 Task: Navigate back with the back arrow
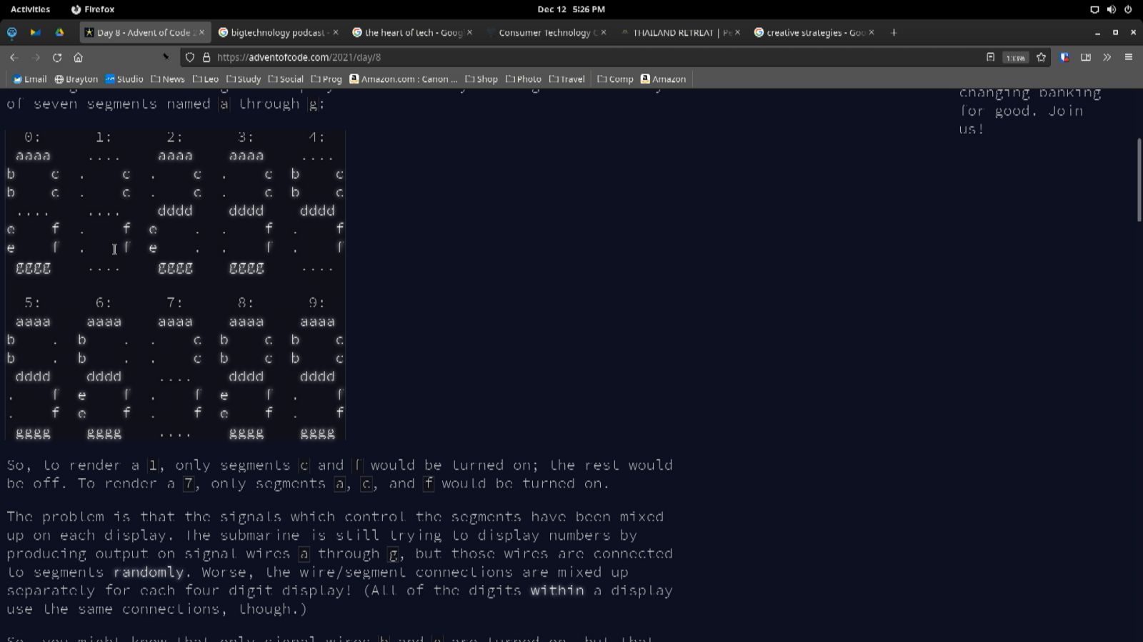click(x=14, y=58)
